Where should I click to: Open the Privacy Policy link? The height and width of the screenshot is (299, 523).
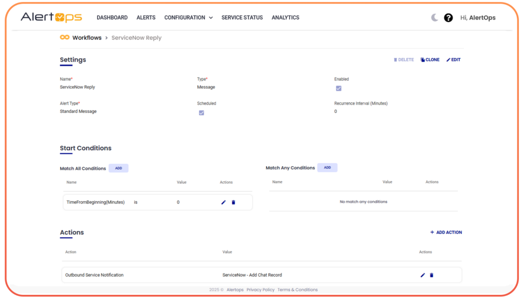pos(260,289)
